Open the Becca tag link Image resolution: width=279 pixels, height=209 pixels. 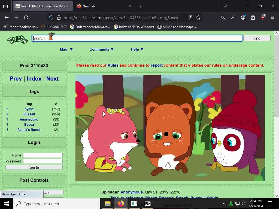(29, 124)
